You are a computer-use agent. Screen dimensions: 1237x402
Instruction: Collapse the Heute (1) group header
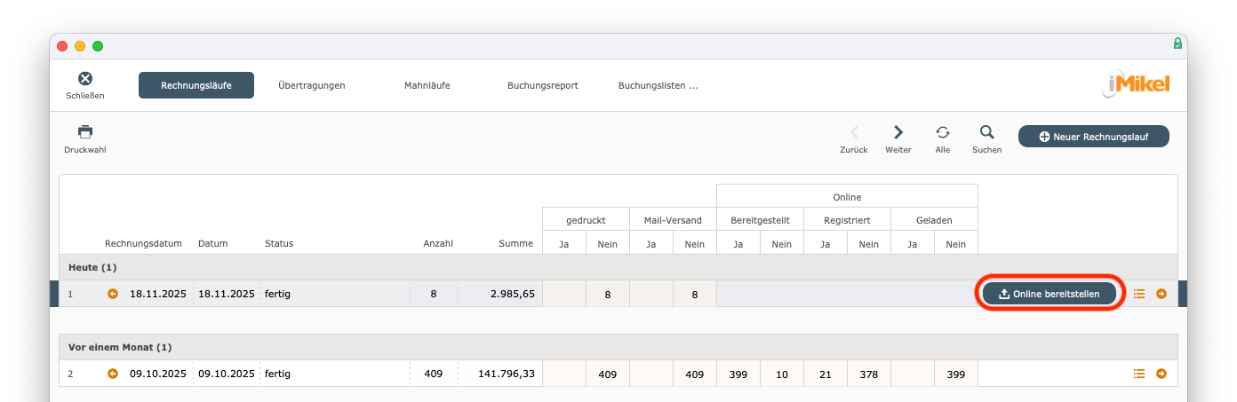(x=92, y=267)
